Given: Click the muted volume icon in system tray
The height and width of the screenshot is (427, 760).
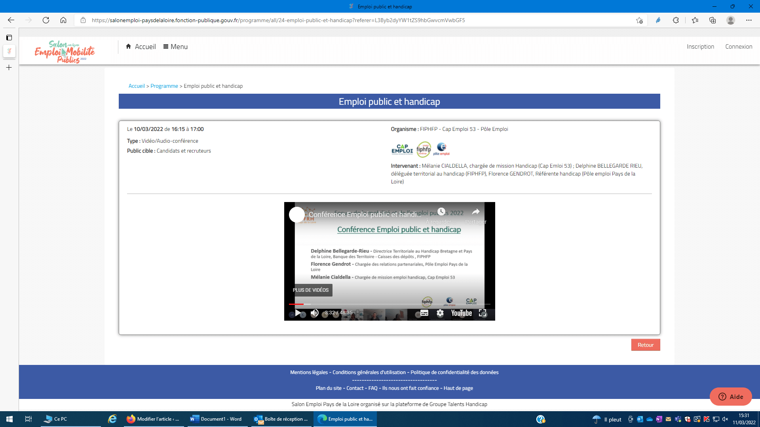Looking at the screenshot, I should click(x=726, y=419).
